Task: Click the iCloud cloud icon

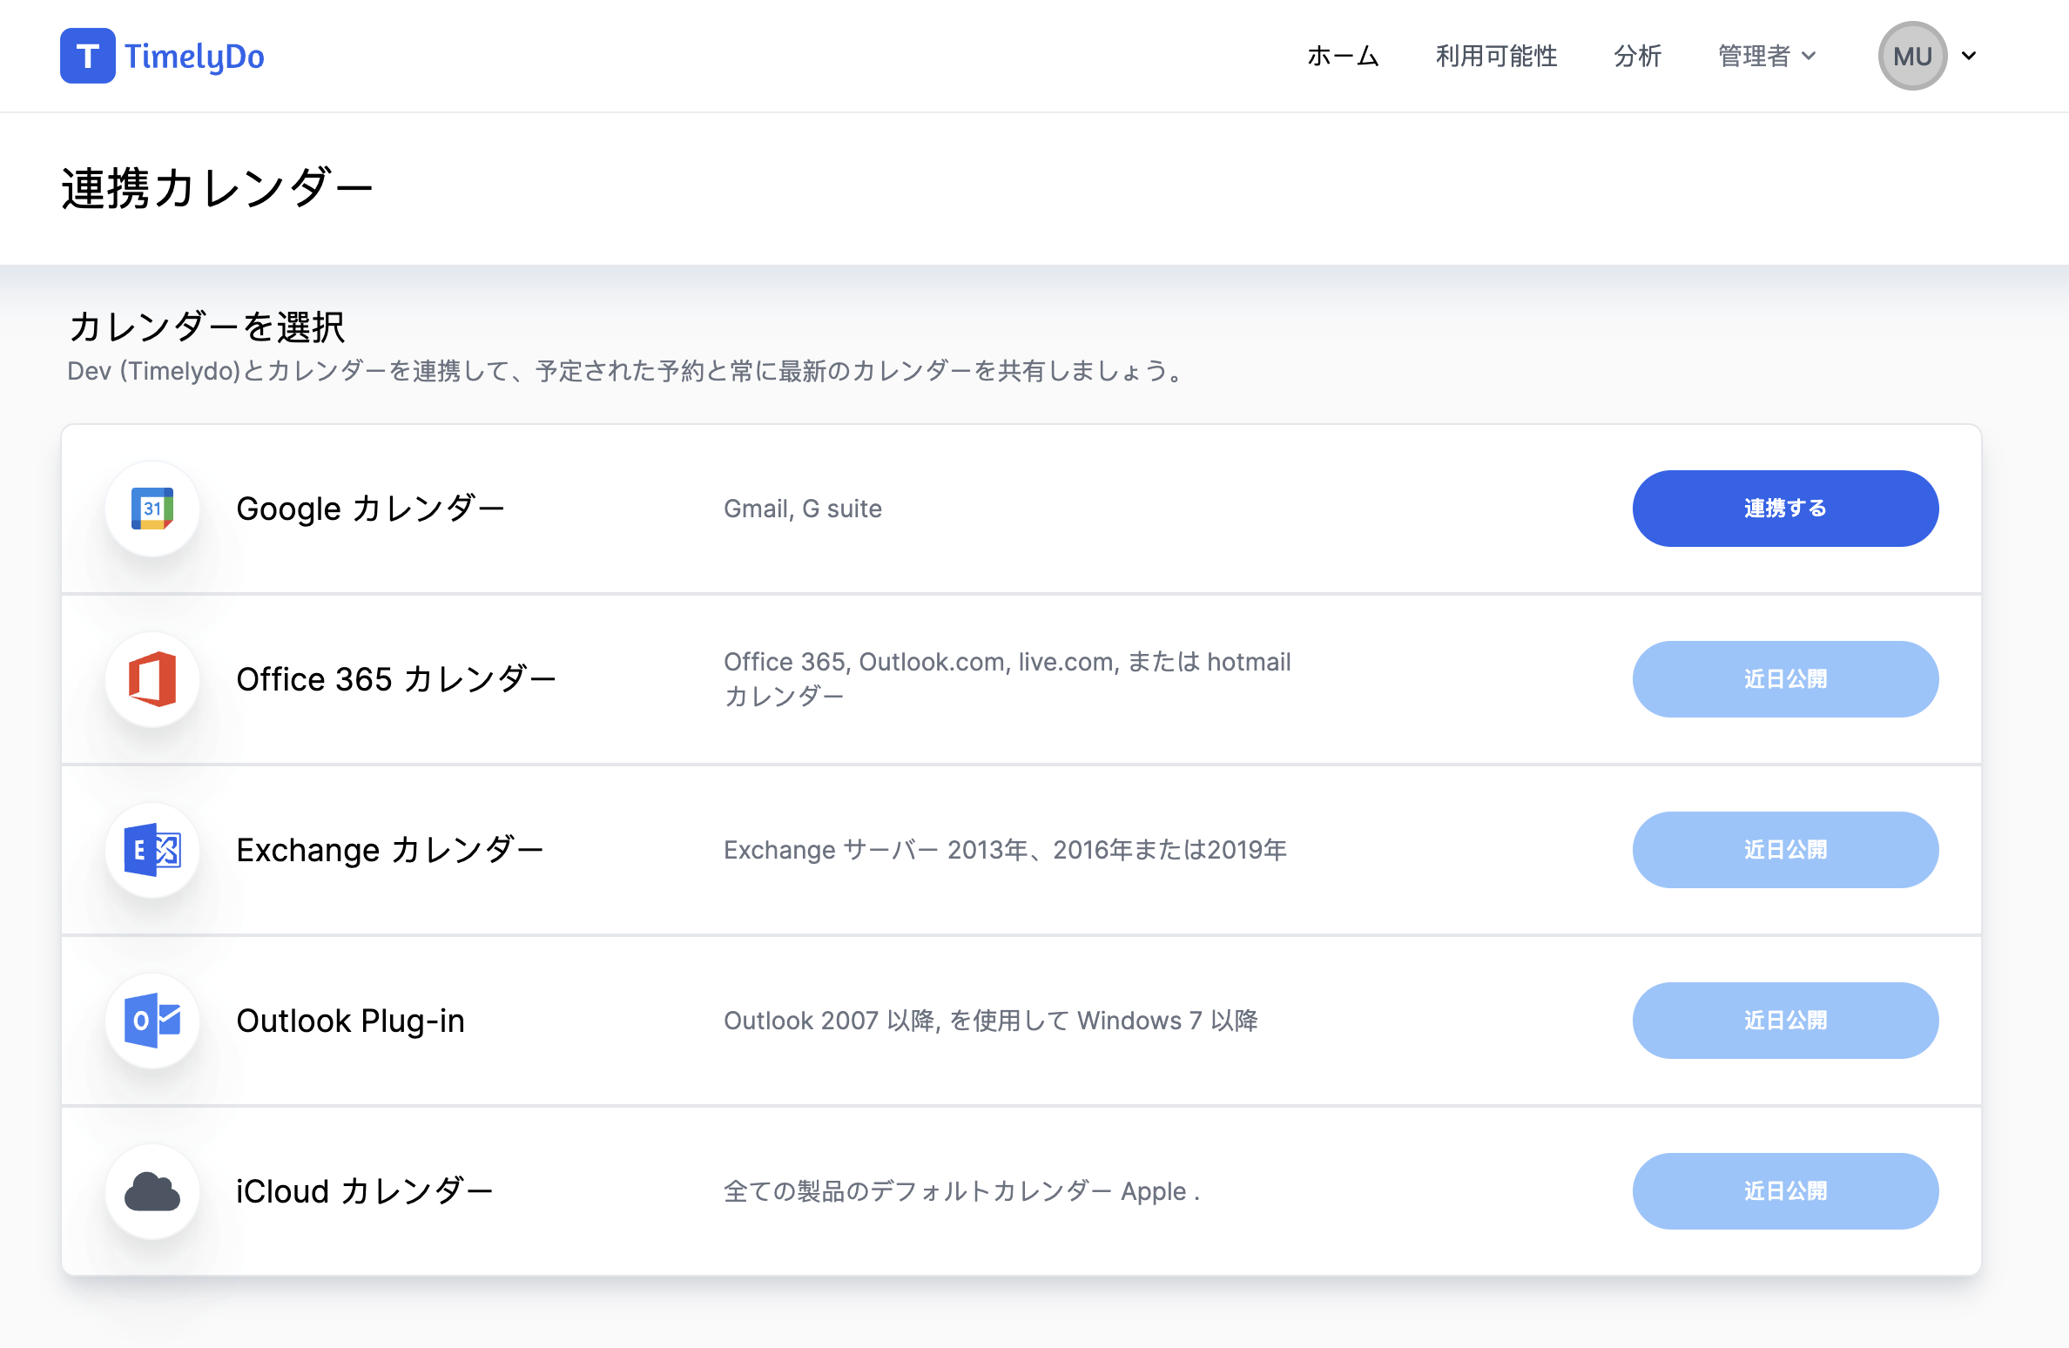Action: [152, 1191]
